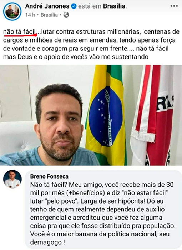This screenshot has height=250, width=182.
Task: Open the bold Brasília check-in location link
Action: 115,6
